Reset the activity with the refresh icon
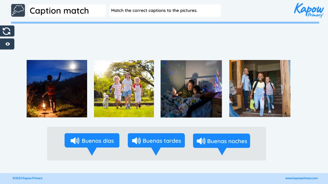 click(x=7, y=31)
